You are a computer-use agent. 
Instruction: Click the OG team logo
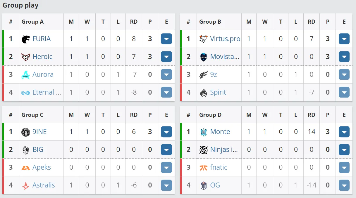click(x=203, y=185)
